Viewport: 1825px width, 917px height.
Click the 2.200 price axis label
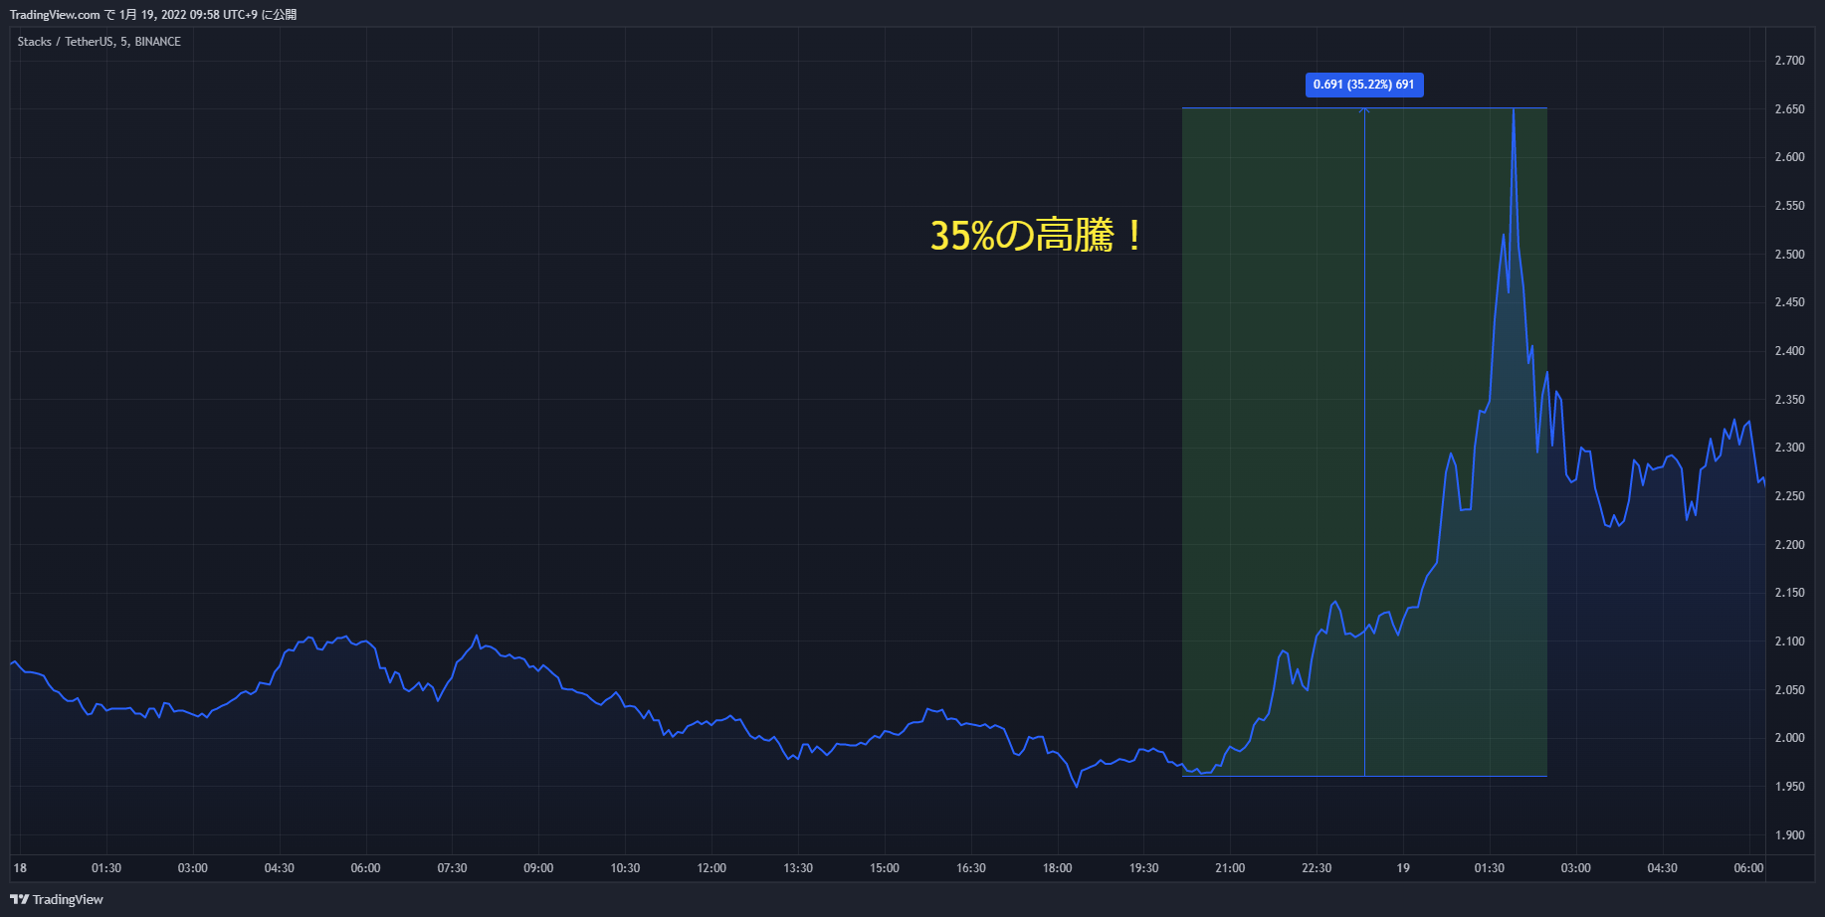1789,545
